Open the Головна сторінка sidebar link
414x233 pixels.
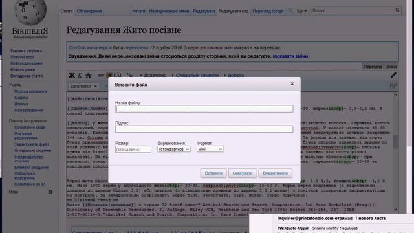pyautogui.click(x=26, y=50)
